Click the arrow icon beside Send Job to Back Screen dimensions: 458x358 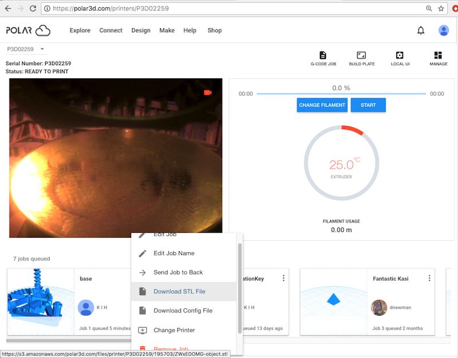[143, 273]
